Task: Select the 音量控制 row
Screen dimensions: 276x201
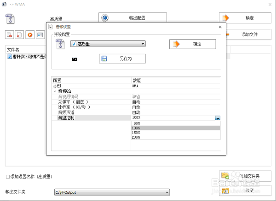Action: tap(136, 118)
